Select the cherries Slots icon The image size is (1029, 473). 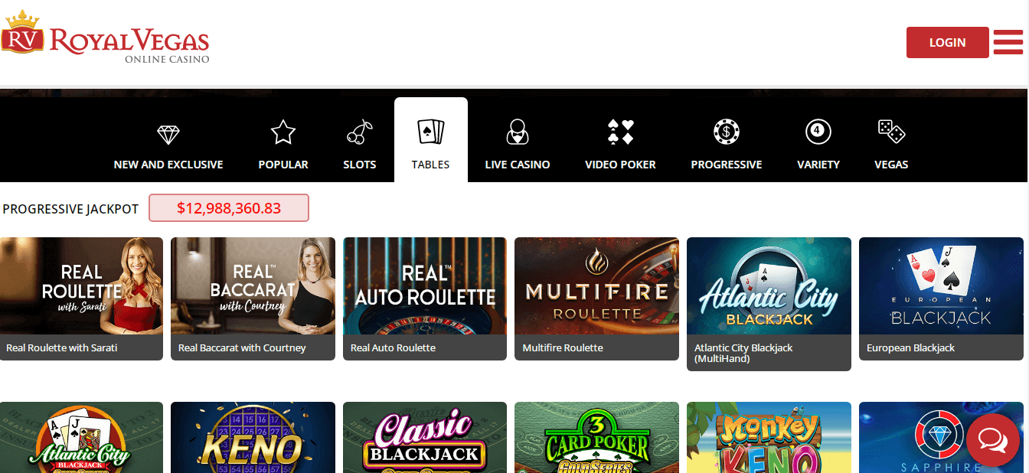pyautogui.click(x=359, y=132)
